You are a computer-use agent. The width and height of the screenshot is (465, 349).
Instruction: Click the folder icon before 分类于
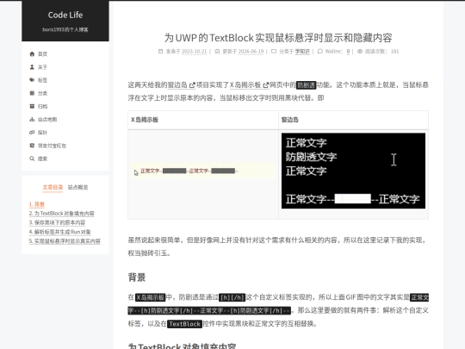pos(274,52)
